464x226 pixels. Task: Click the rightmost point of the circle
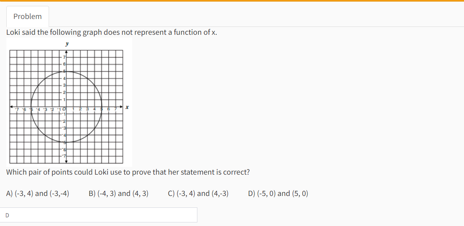pyautogui.click(x=102, y=107)
